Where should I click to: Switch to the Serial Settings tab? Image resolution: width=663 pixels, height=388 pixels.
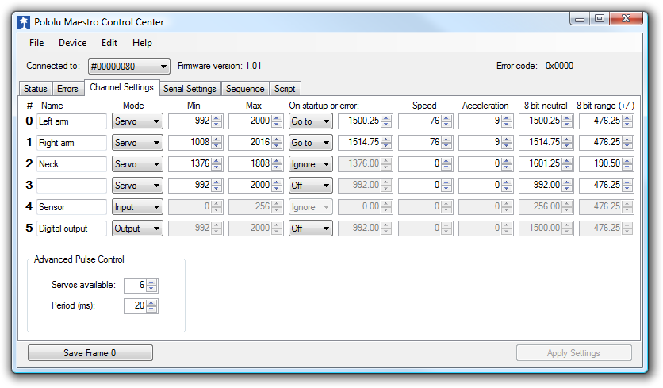click(190, 89)
